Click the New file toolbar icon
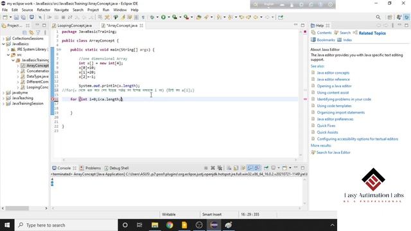Viewport: 411px width, 231px height. 5,17
